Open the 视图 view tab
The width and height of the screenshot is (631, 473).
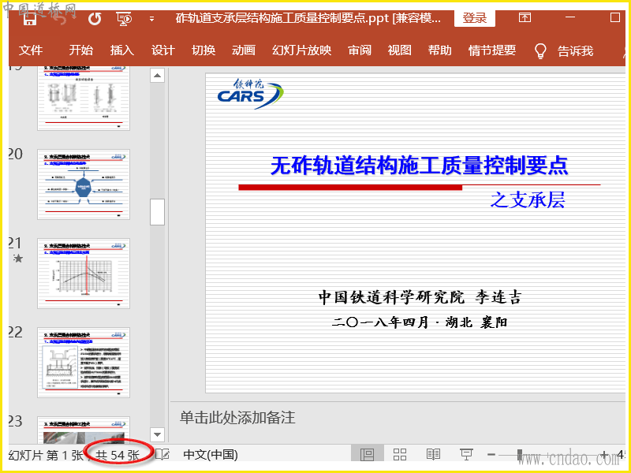(400, 50)
